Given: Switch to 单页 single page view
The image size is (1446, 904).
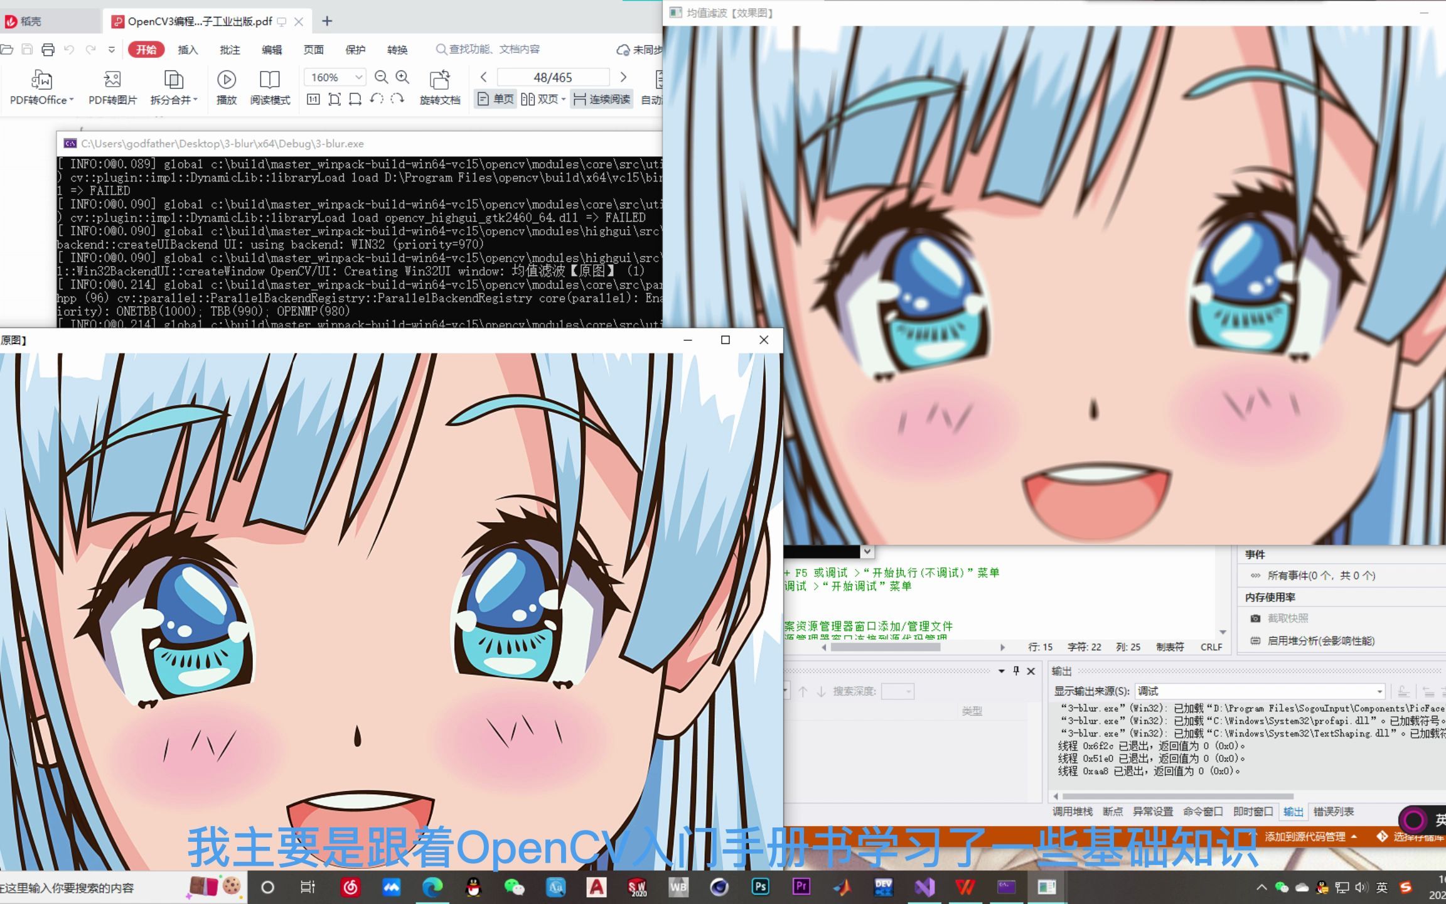Looking at the screenshot, I should point(495,99).
